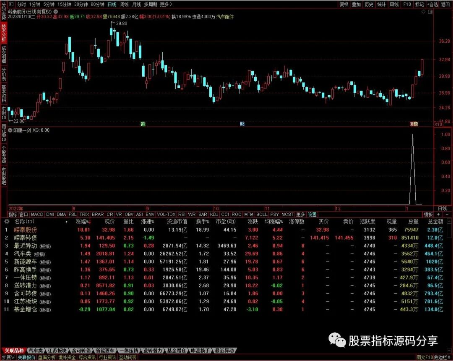Select the 30分钟 period
Viewport: 453px width, 361px height.
(x=81, y=4)
